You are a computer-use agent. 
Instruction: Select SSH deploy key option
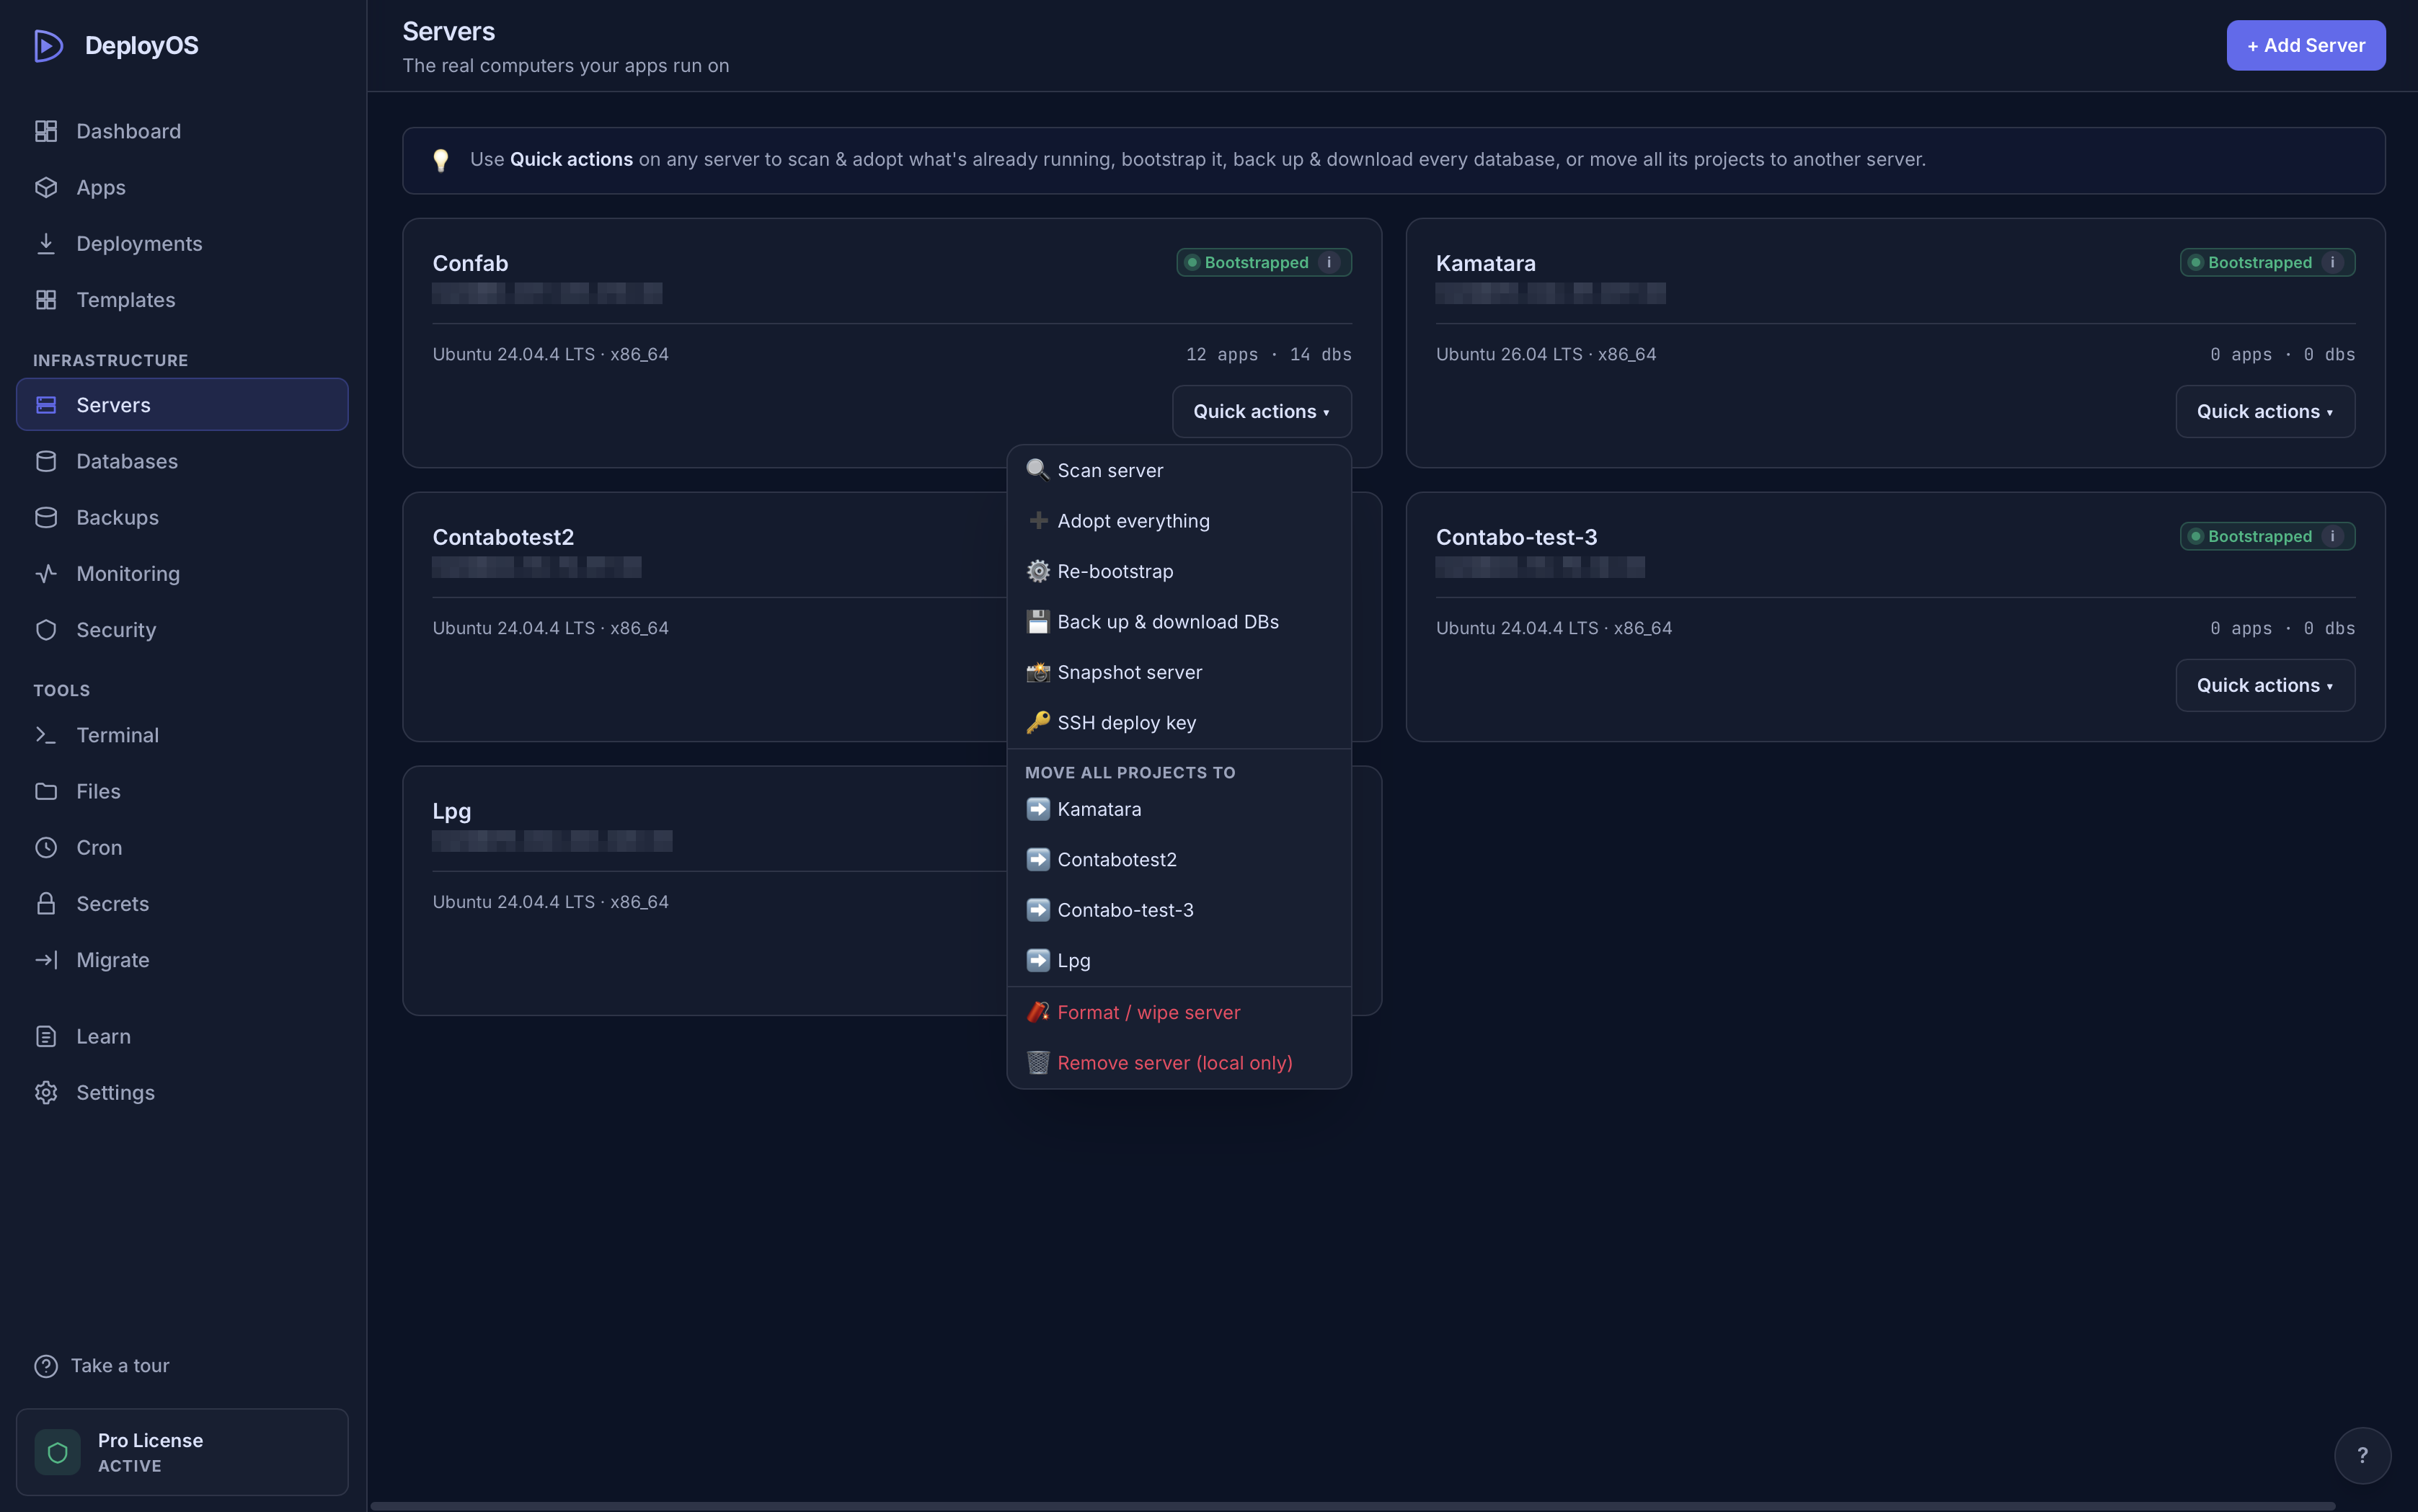[x=1179, y=722]
